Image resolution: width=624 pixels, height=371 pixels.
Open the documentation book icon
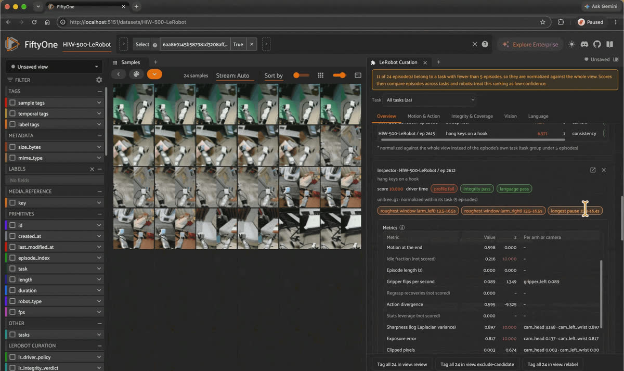[x=609, y=44]
